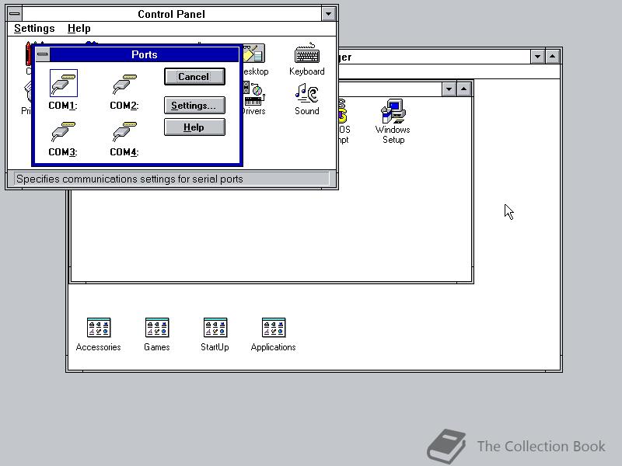622x466 pixels.
Task: Open the Help menu in Control Panel
Action: point(79,29)
